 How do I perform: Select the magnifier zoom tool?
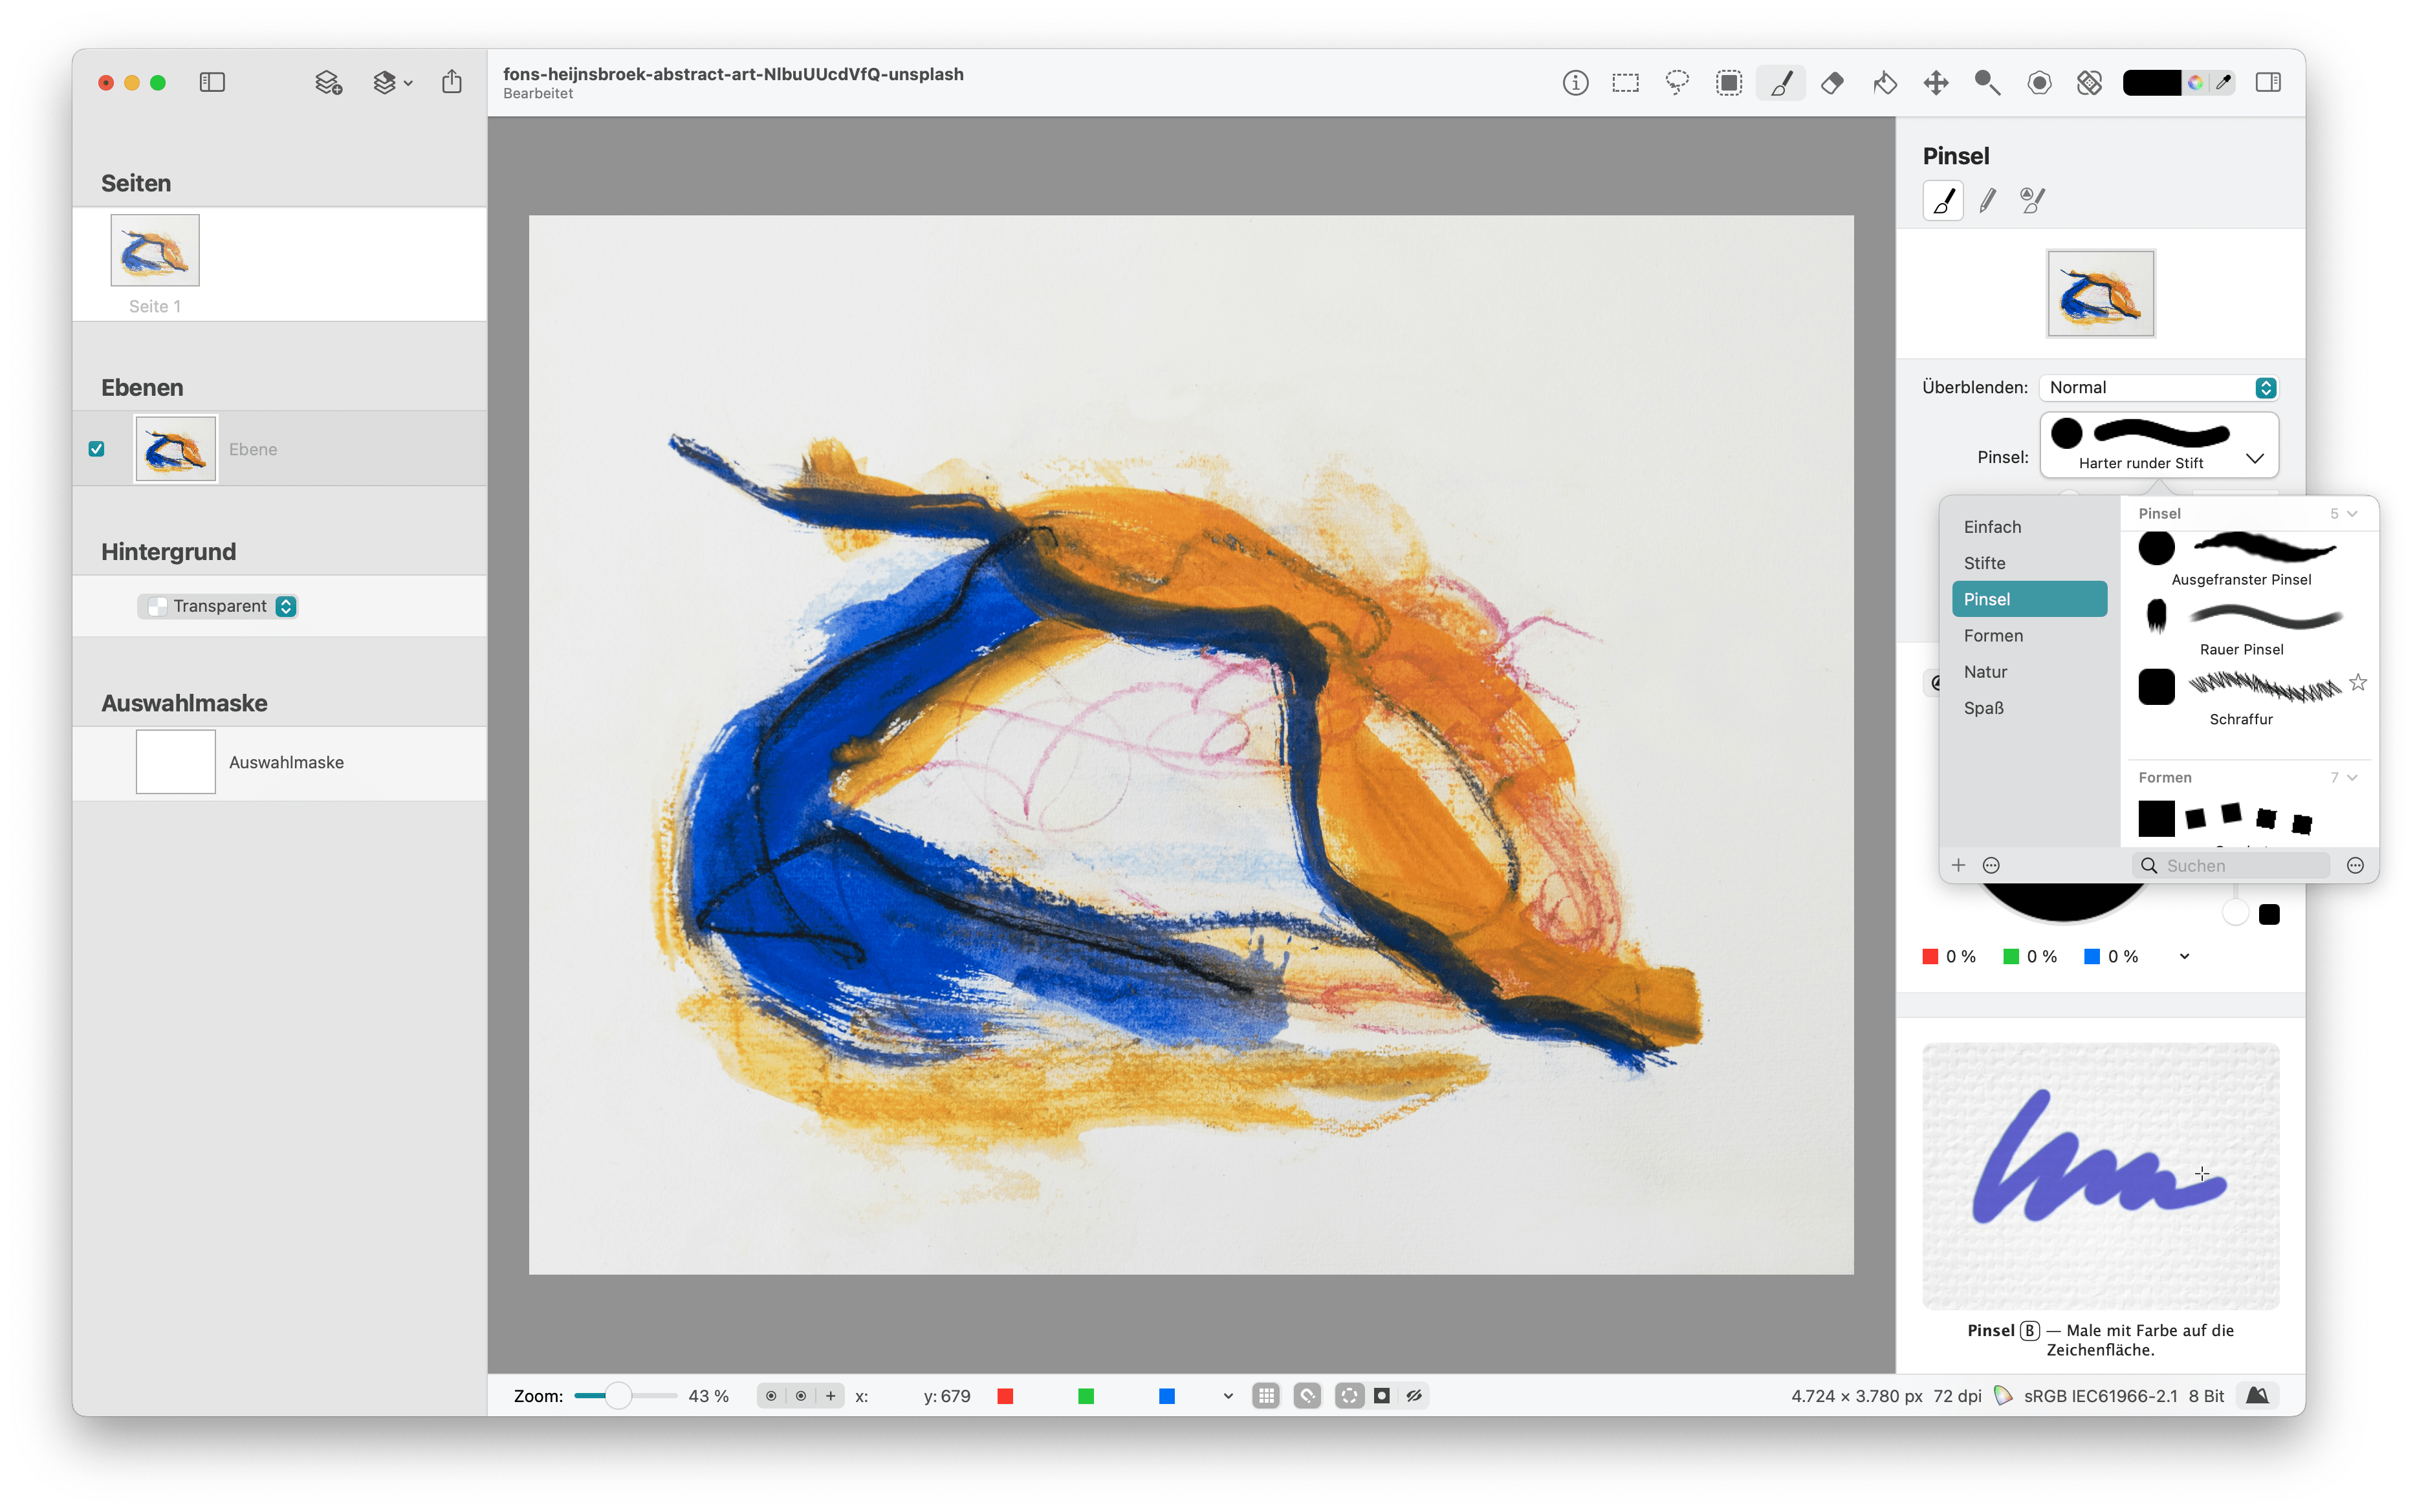[1988, 83]
